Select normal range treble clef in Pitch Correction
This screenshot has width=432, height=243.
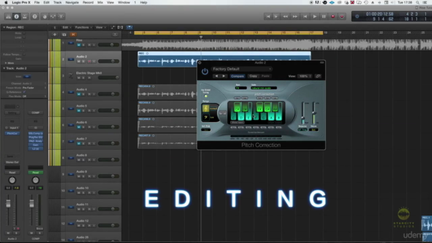(206, 108)
